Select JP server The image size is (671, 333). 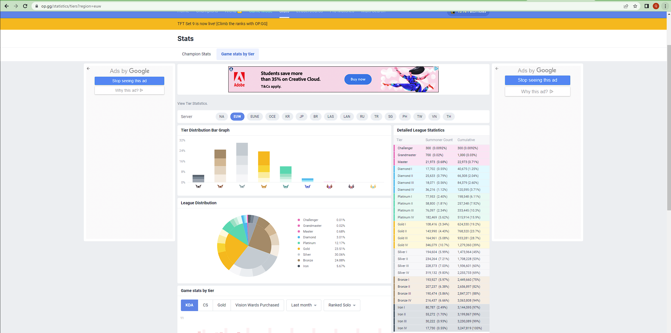point(301,117)
